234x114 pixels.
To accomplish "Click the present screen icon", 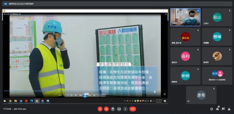I will pos(119,109).
